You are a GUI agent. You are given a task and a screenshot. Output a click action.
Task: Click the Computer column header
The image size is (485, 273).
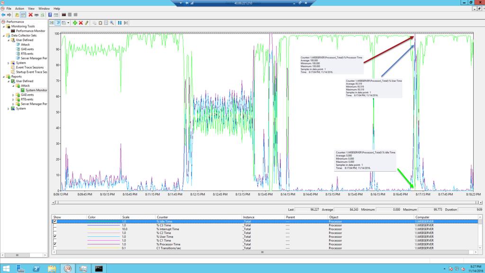(446, 217)
